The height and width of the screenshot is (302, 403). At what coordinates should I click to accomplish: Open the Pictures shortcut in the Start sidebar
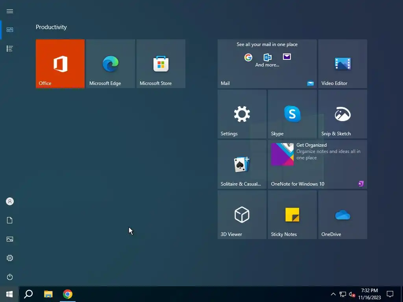[10, 239]
